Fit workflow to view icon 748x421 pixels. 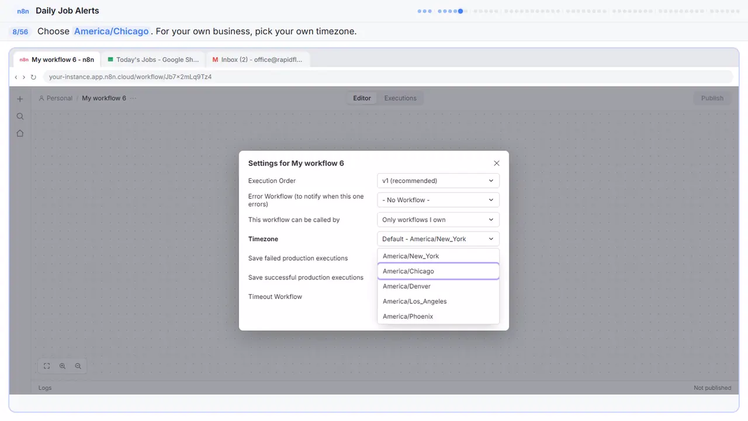[x=47, y=366]
